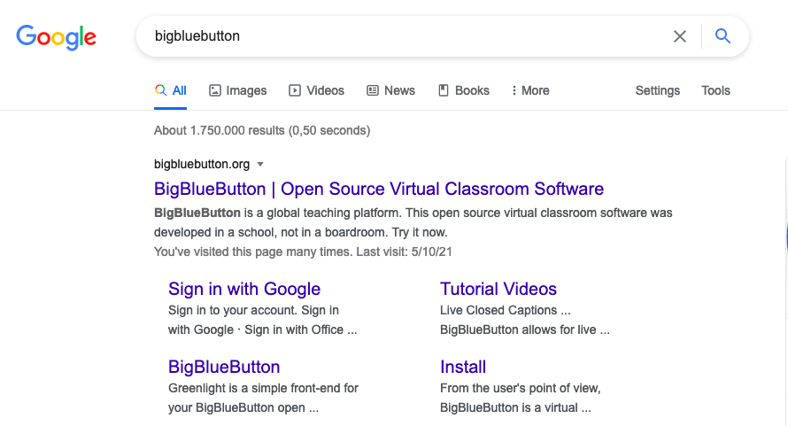Open the Tutorial Videos sitelink

[498, 289]
